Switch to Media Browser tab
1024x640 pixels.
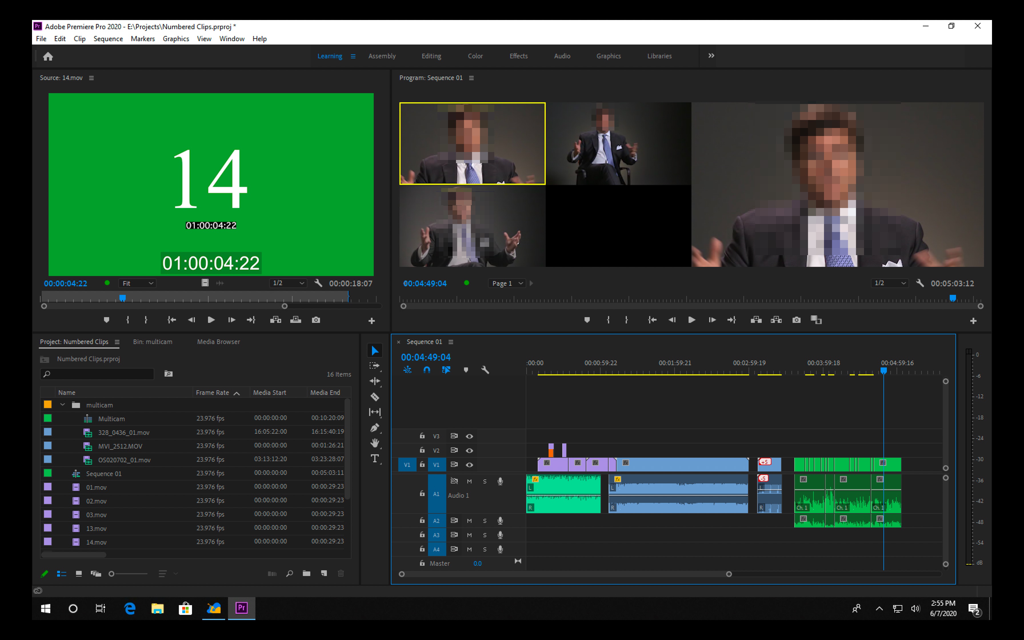(x=218, y=342)
